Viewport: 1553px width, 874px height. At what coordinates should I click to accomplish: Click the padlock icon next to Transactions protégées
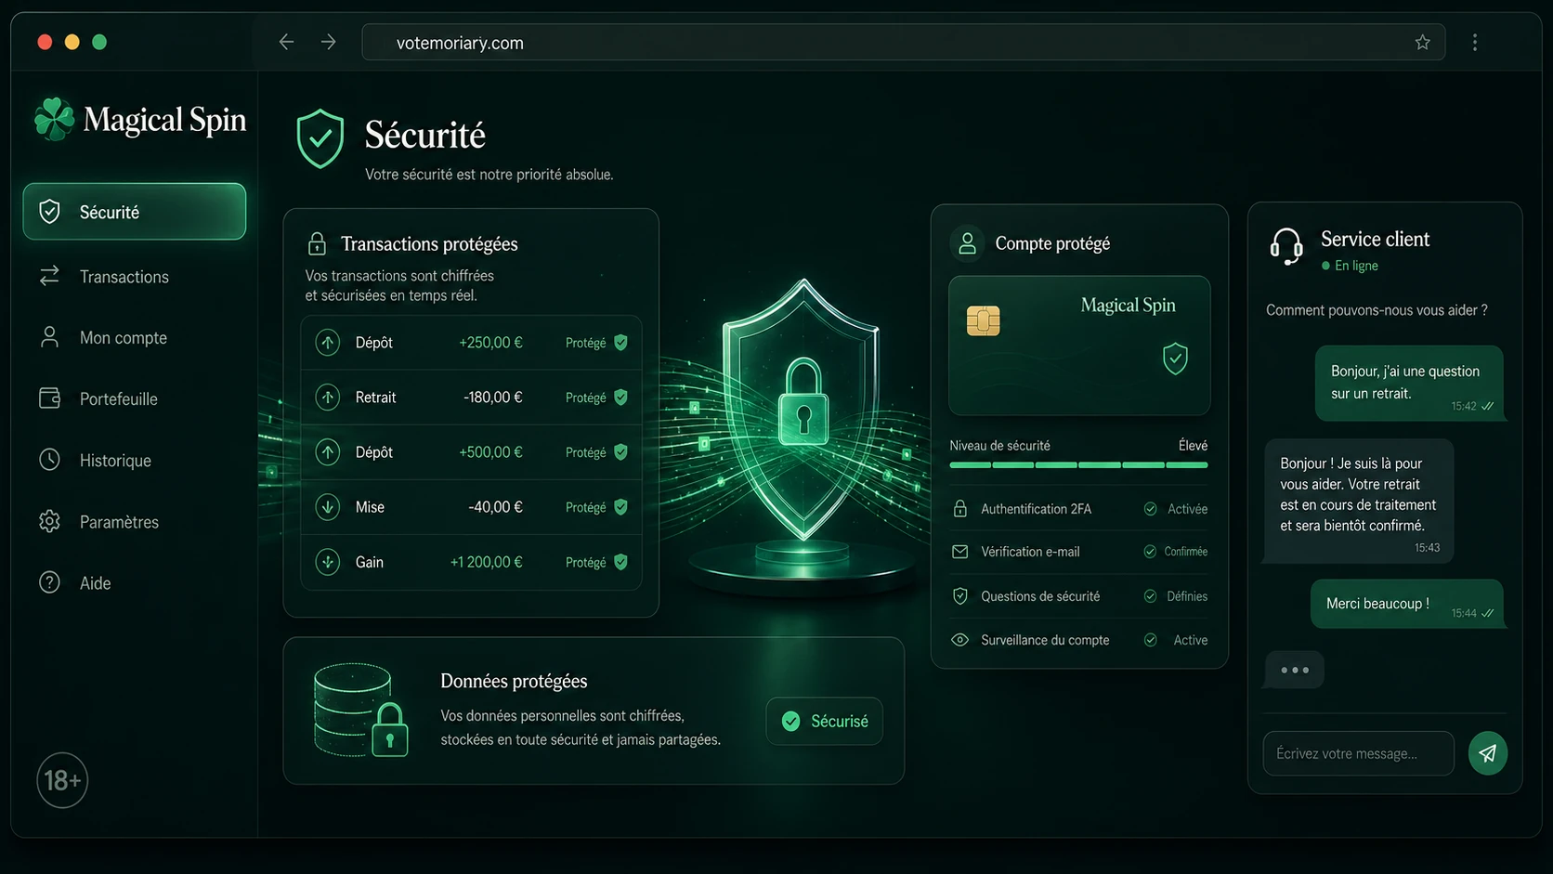[x=317, y=243]
